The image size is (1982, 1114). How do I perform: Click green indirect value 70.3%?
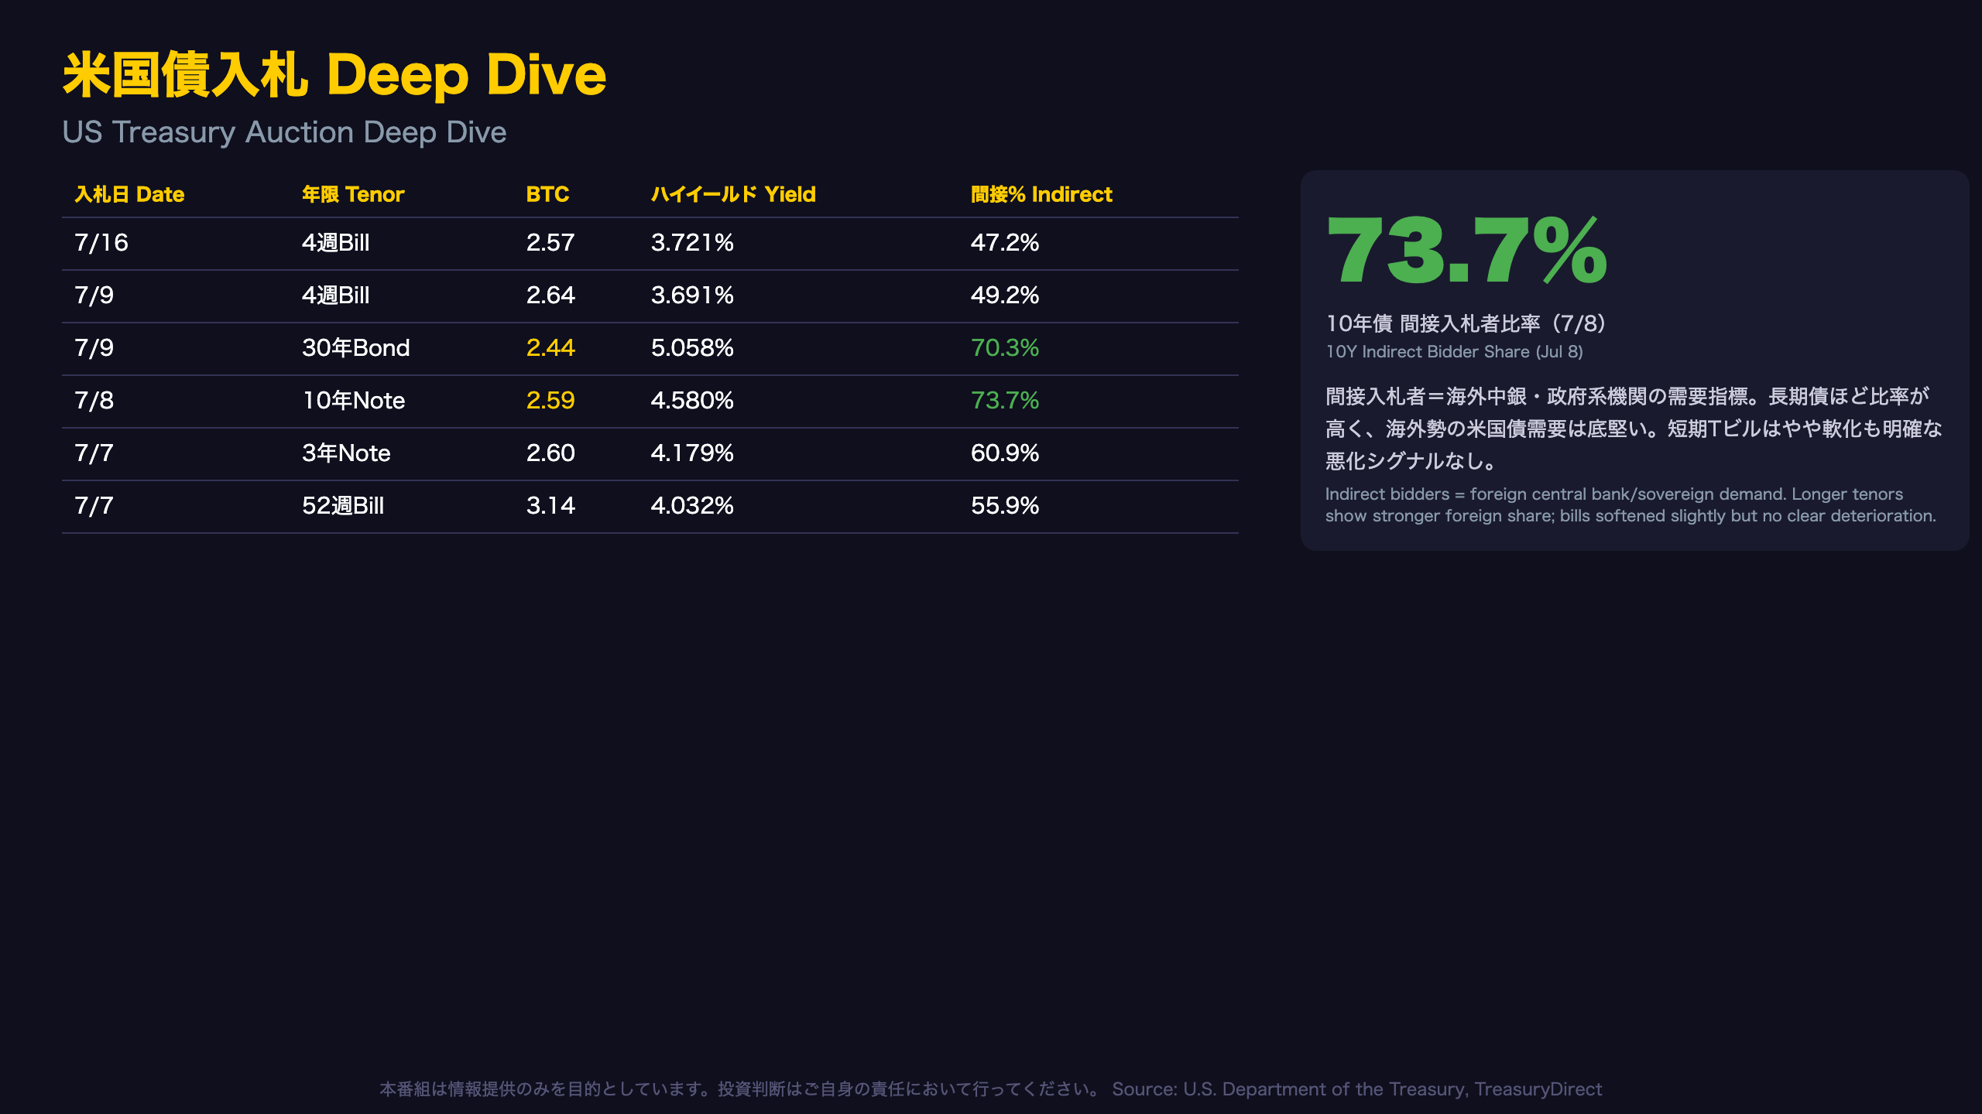[1005, 348]
